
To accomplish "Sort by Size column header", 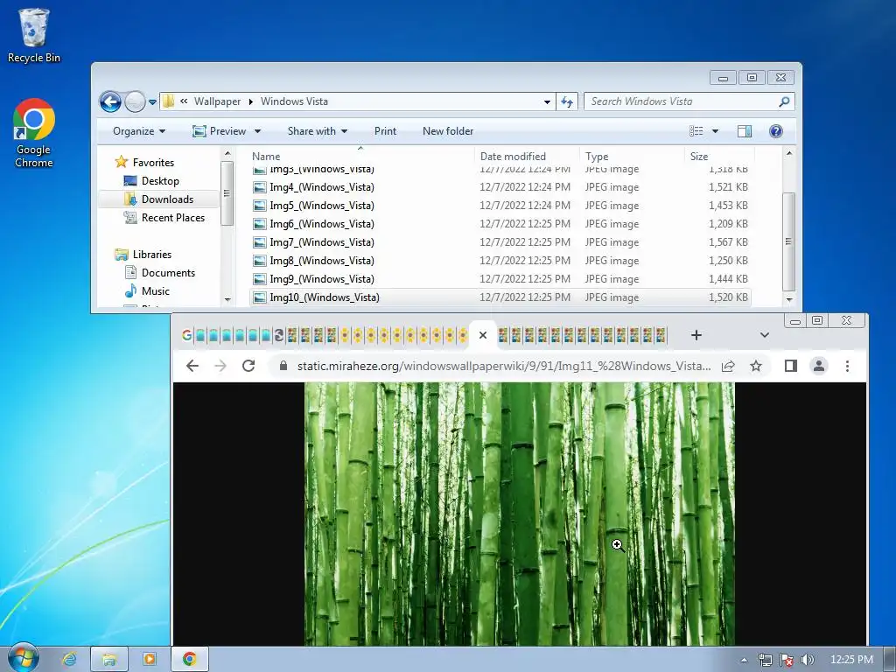I will point(719,157).
